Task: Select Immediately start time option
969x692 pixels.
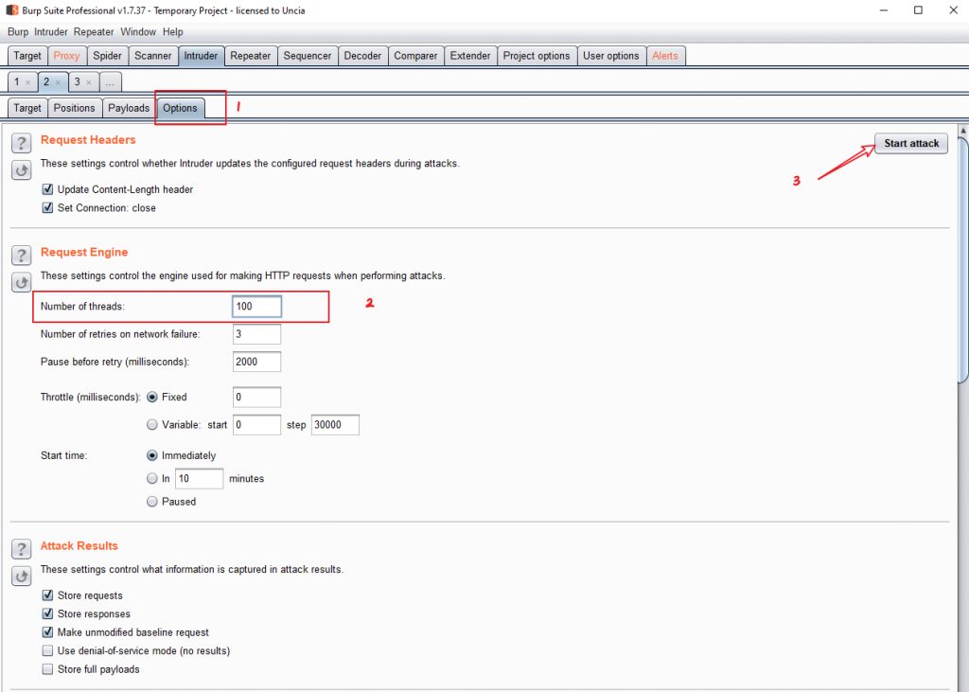Action: [x=152, y=455]
